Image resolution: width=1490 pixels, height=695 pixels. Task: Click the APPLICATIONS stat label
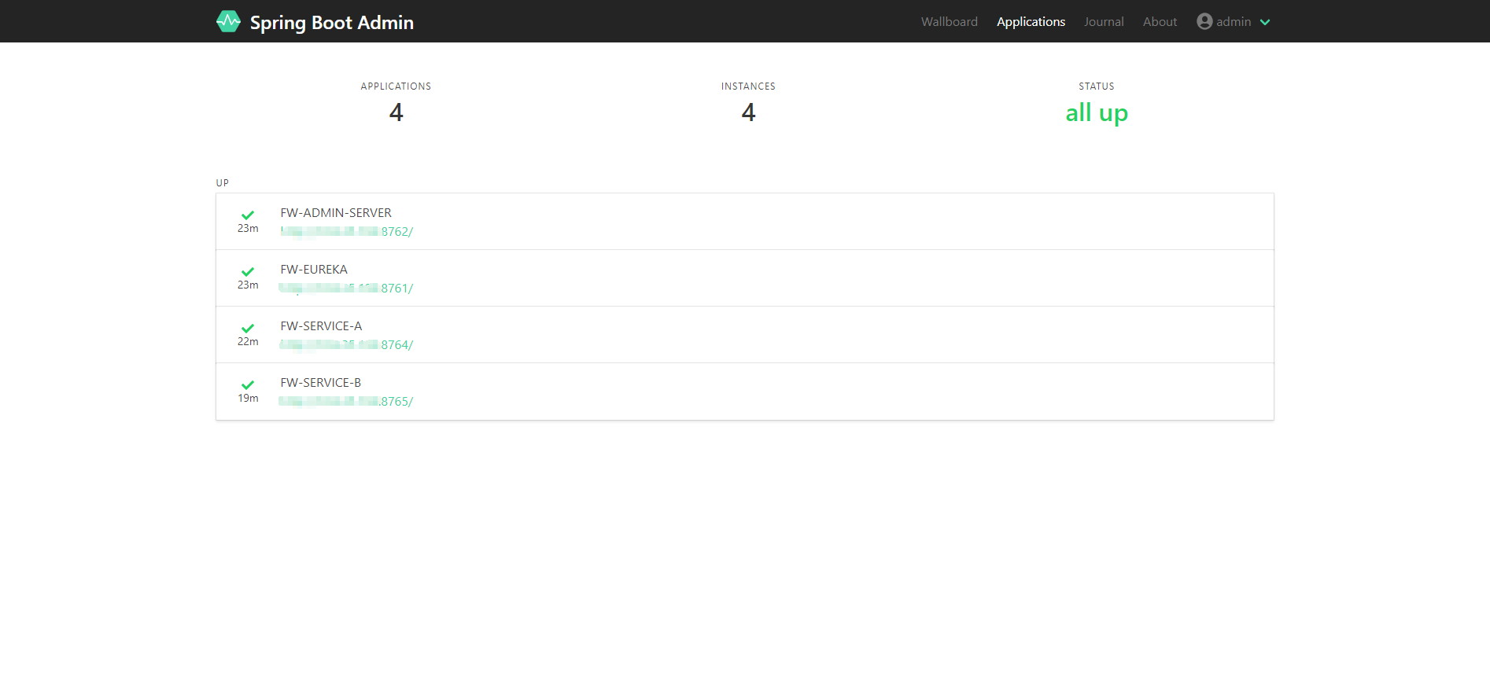coord(396,86)
